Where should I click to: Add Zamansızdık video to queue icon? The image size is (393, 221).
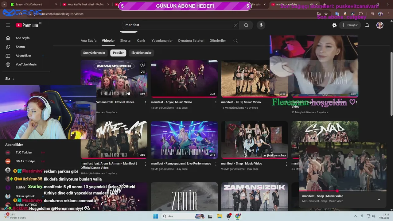click(x=142, y=72)
